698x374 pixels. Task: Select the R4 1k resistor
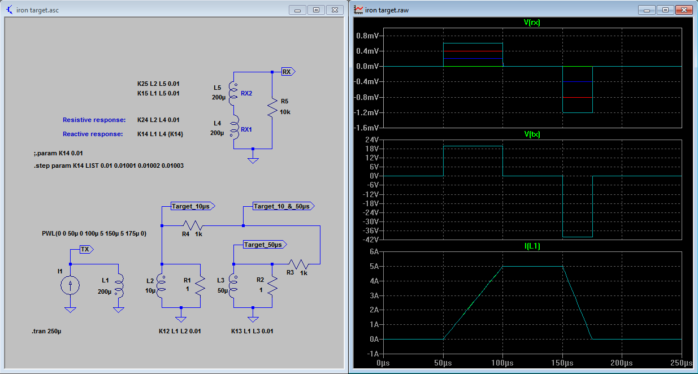(194, 226)
